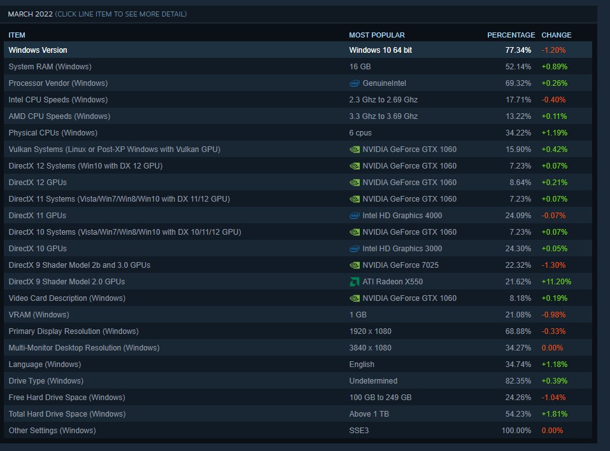Screen dimensions: 610x451
Task: Click NVIDIA logo in DirectX 12 GPUs row
Action: [x=355, y=183]
